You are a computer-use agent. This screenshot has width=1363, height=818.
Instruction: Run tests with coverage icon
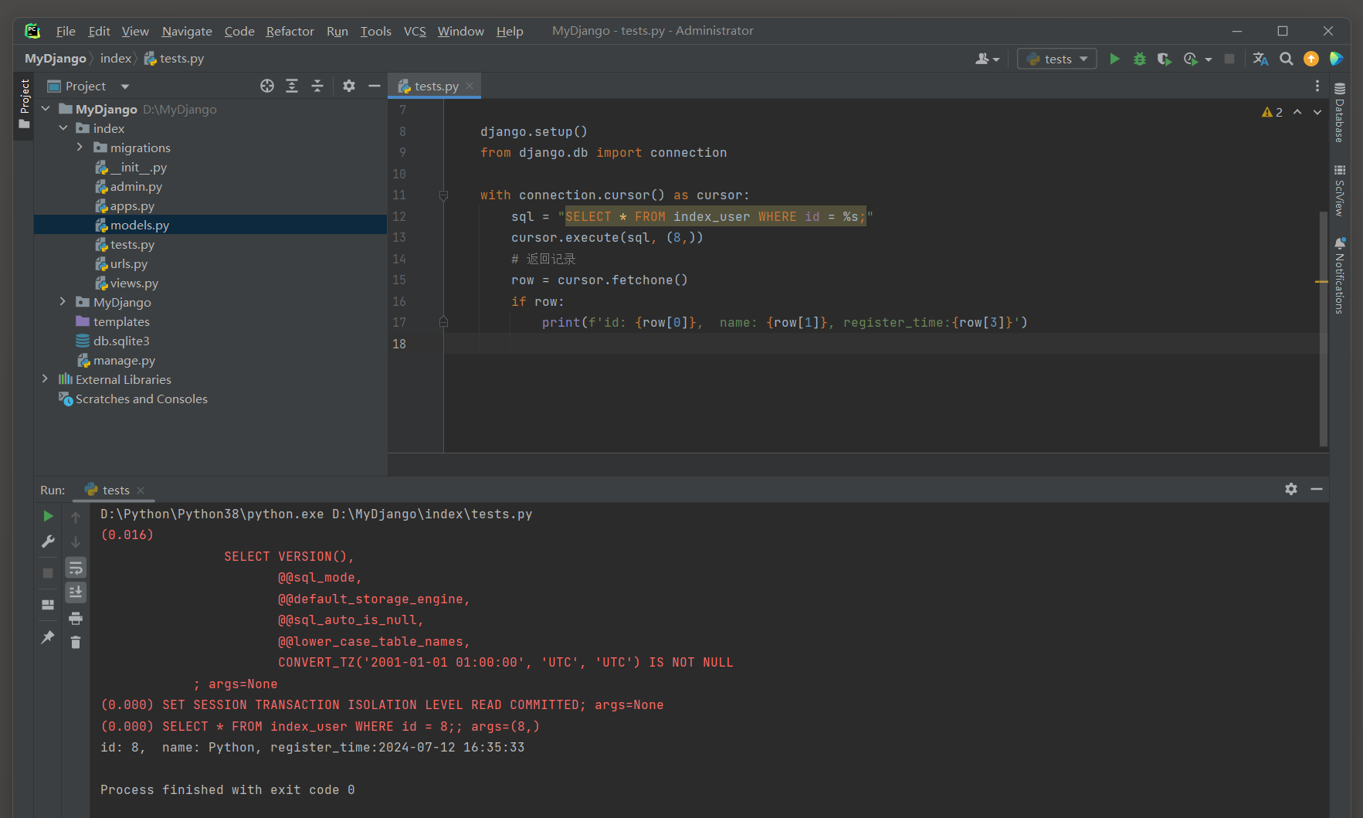click(x=1165, y=59)
